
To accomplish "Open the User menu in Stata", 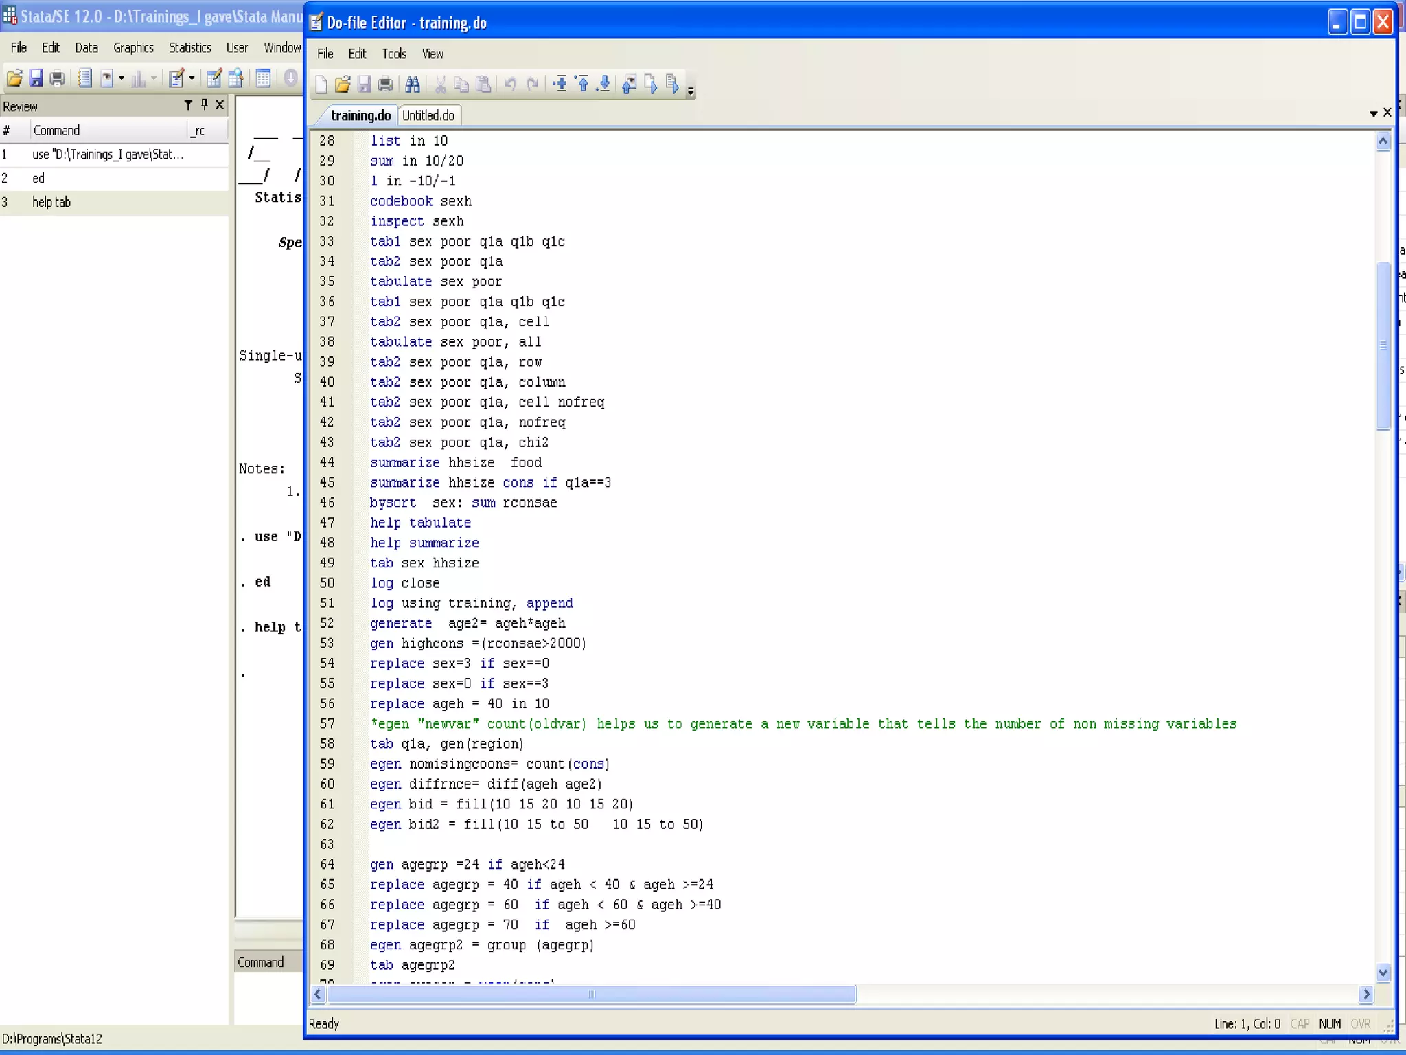I will pos(237,47).
